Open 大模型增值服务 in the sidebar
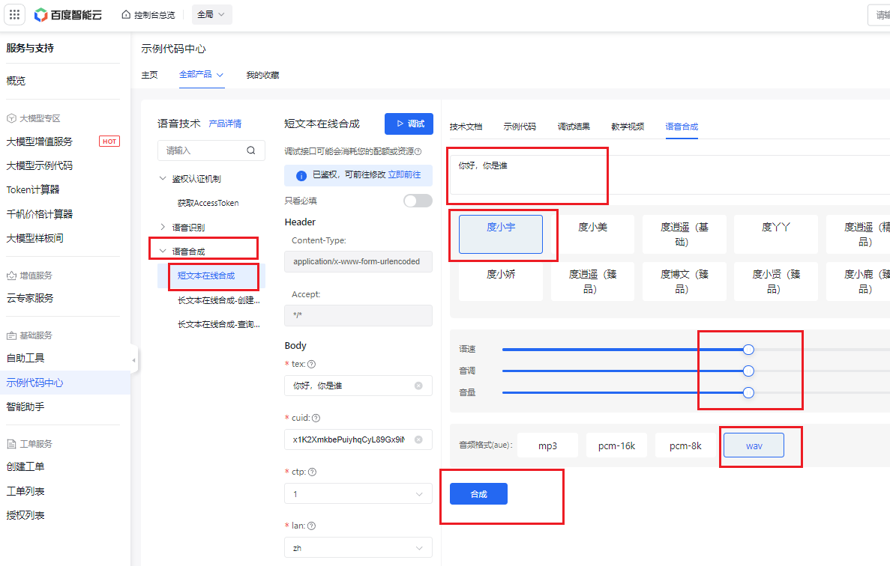 tap(39, 141)
